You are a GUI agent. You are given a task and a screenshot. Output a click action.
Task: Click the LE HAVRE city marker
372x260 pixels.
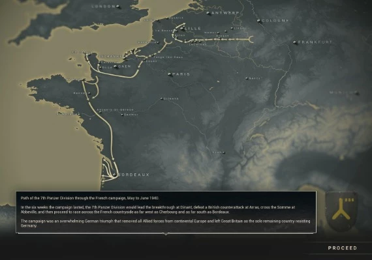point(124,58)
